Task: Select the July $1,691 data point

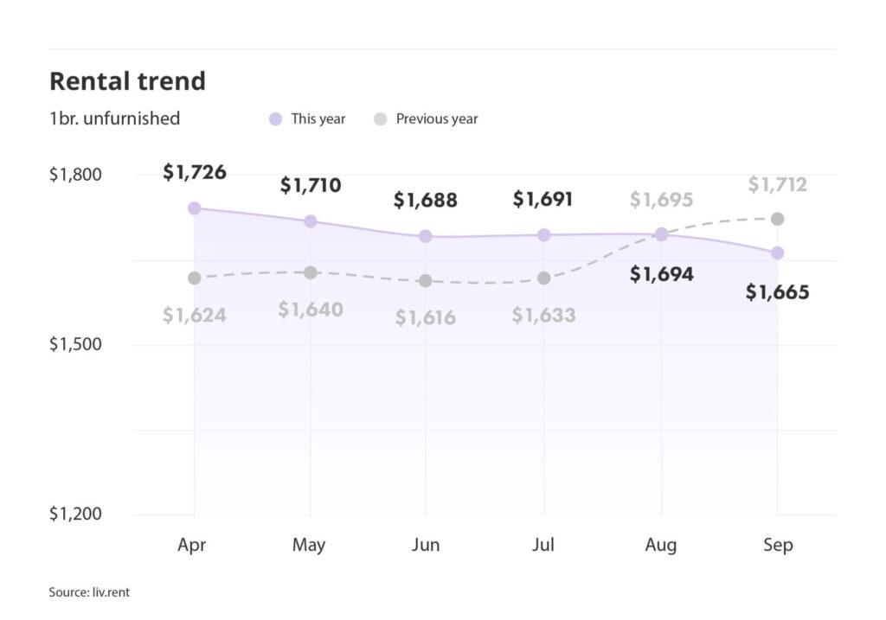Action: click(544, 235)
